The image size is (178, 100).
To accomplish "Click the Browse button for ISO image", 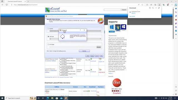I will tap(99, 47).
